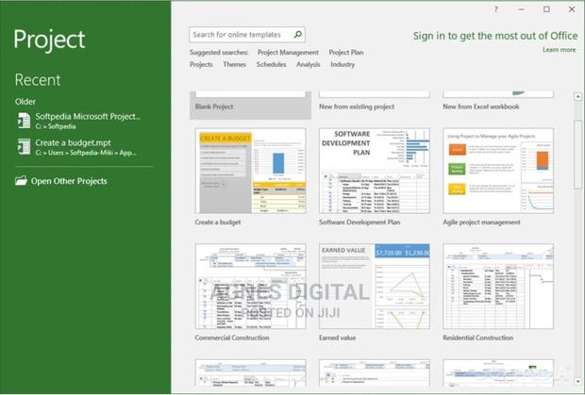The width and height of the screenshot is (585, 395).
Task: Click the template list scroll up arrow
Action: pos(577,96)
